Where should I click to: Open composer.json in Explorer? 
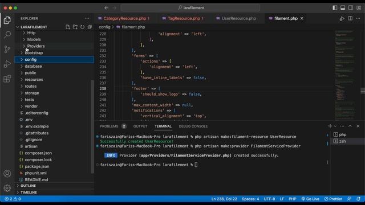point(54,153)
